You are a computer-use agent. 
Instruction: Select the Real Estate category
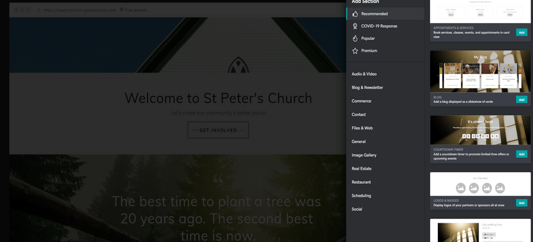362,169
